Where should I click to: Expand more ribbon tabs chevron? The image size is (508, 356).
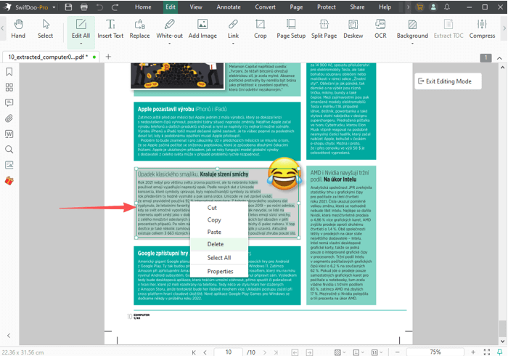point(408,7)
